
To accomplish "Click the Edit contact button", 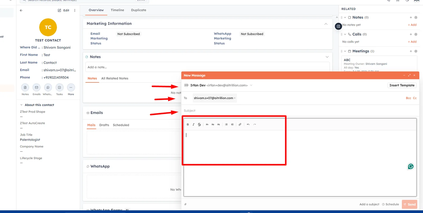I will click(x=63, y=11).
